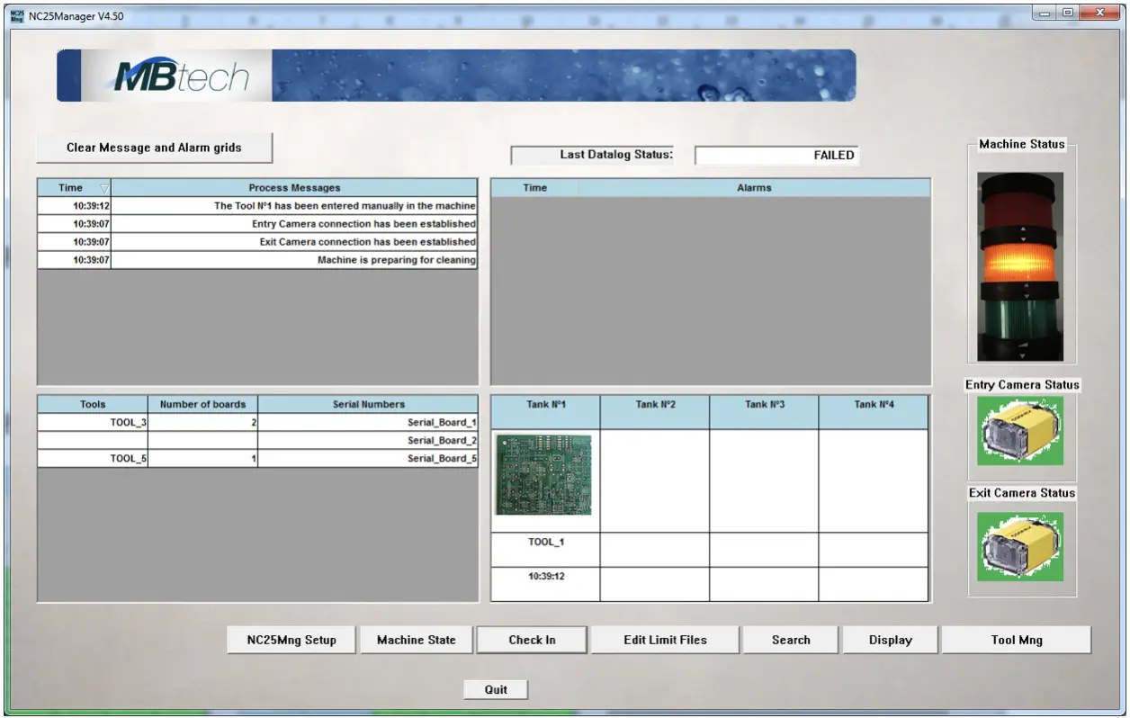Open NC25Mng Setup
Viewport: 1130px width, 718px height.
click(x=291, y=640)
